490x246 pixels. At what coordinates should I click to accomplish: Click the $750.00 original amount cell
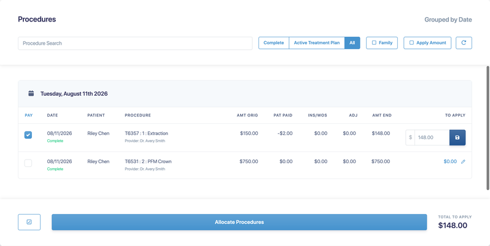click(249, 161)
